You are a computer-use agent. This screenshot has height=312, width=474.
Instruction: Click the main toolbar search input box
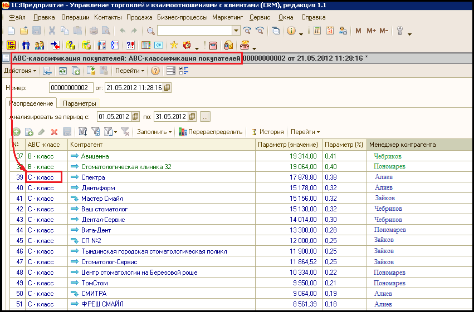[195, 31]
